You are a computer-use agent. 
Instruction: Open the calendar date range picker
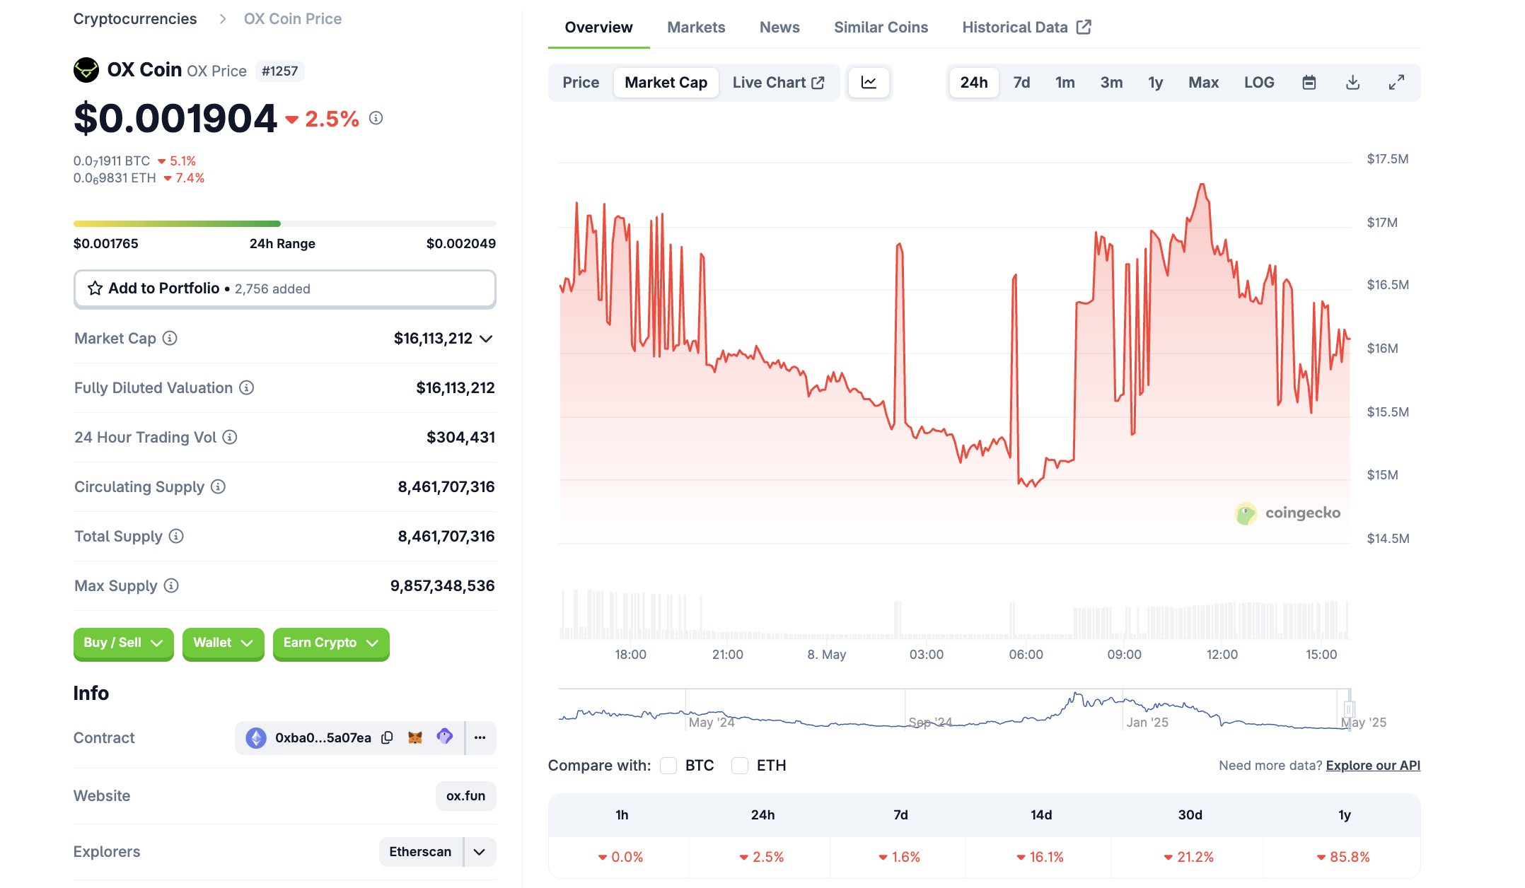click(x=1309, y=83)
